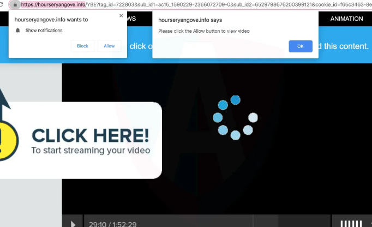Click the "Show notifications" label
This screenshot has width=372, height=227.
[x=44, y=31]
